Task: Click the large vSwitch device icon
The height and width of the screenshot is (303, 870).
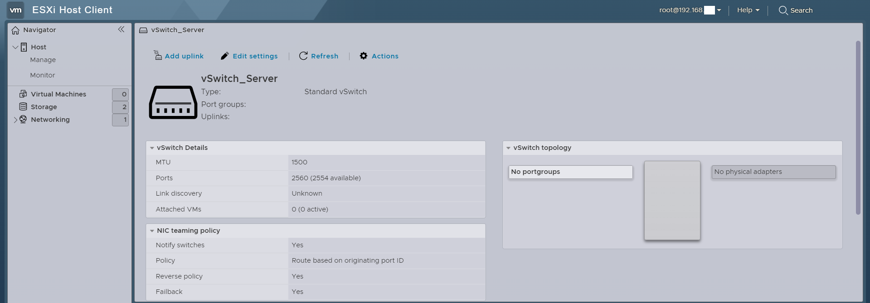Action: tap(173, 102)
